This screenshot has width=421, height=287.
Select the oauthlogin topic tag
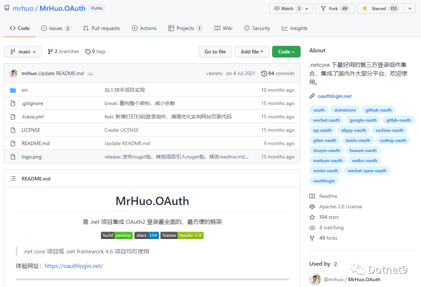pyautogui.click(x=324, y=181)
